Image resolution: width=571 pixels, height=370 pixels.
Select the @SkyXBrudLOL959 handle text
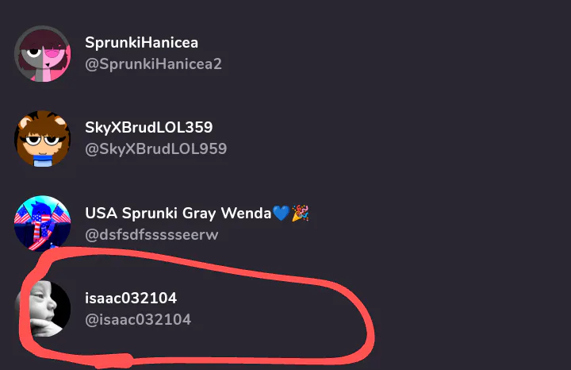coord(155,149)
